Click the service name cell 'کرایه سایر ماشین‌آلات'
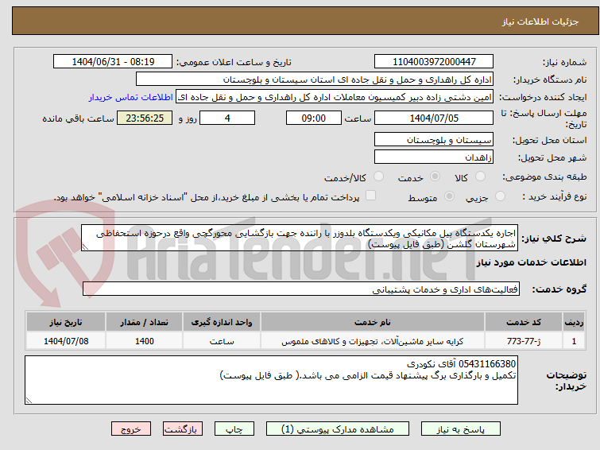The width and height of the screenshot is (600, 450). click(x=373, y=341)
